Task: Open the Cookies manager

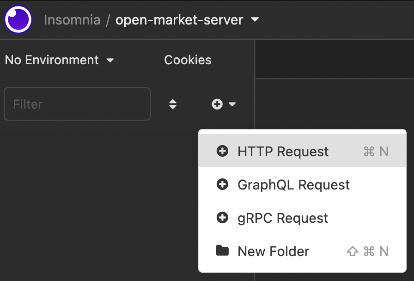Action: [x=188, y=60]
